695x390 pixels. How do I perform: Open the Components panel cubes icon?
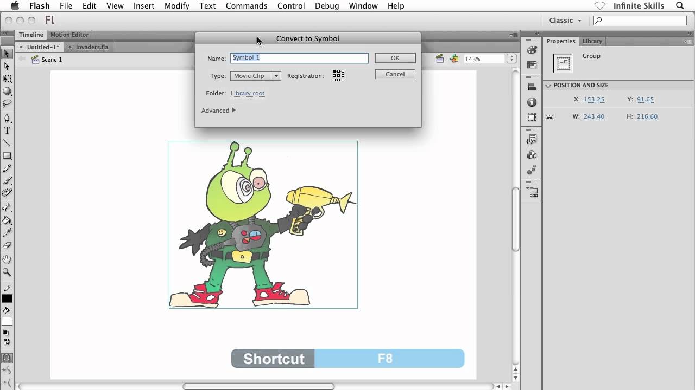click(x=532, y=155)
